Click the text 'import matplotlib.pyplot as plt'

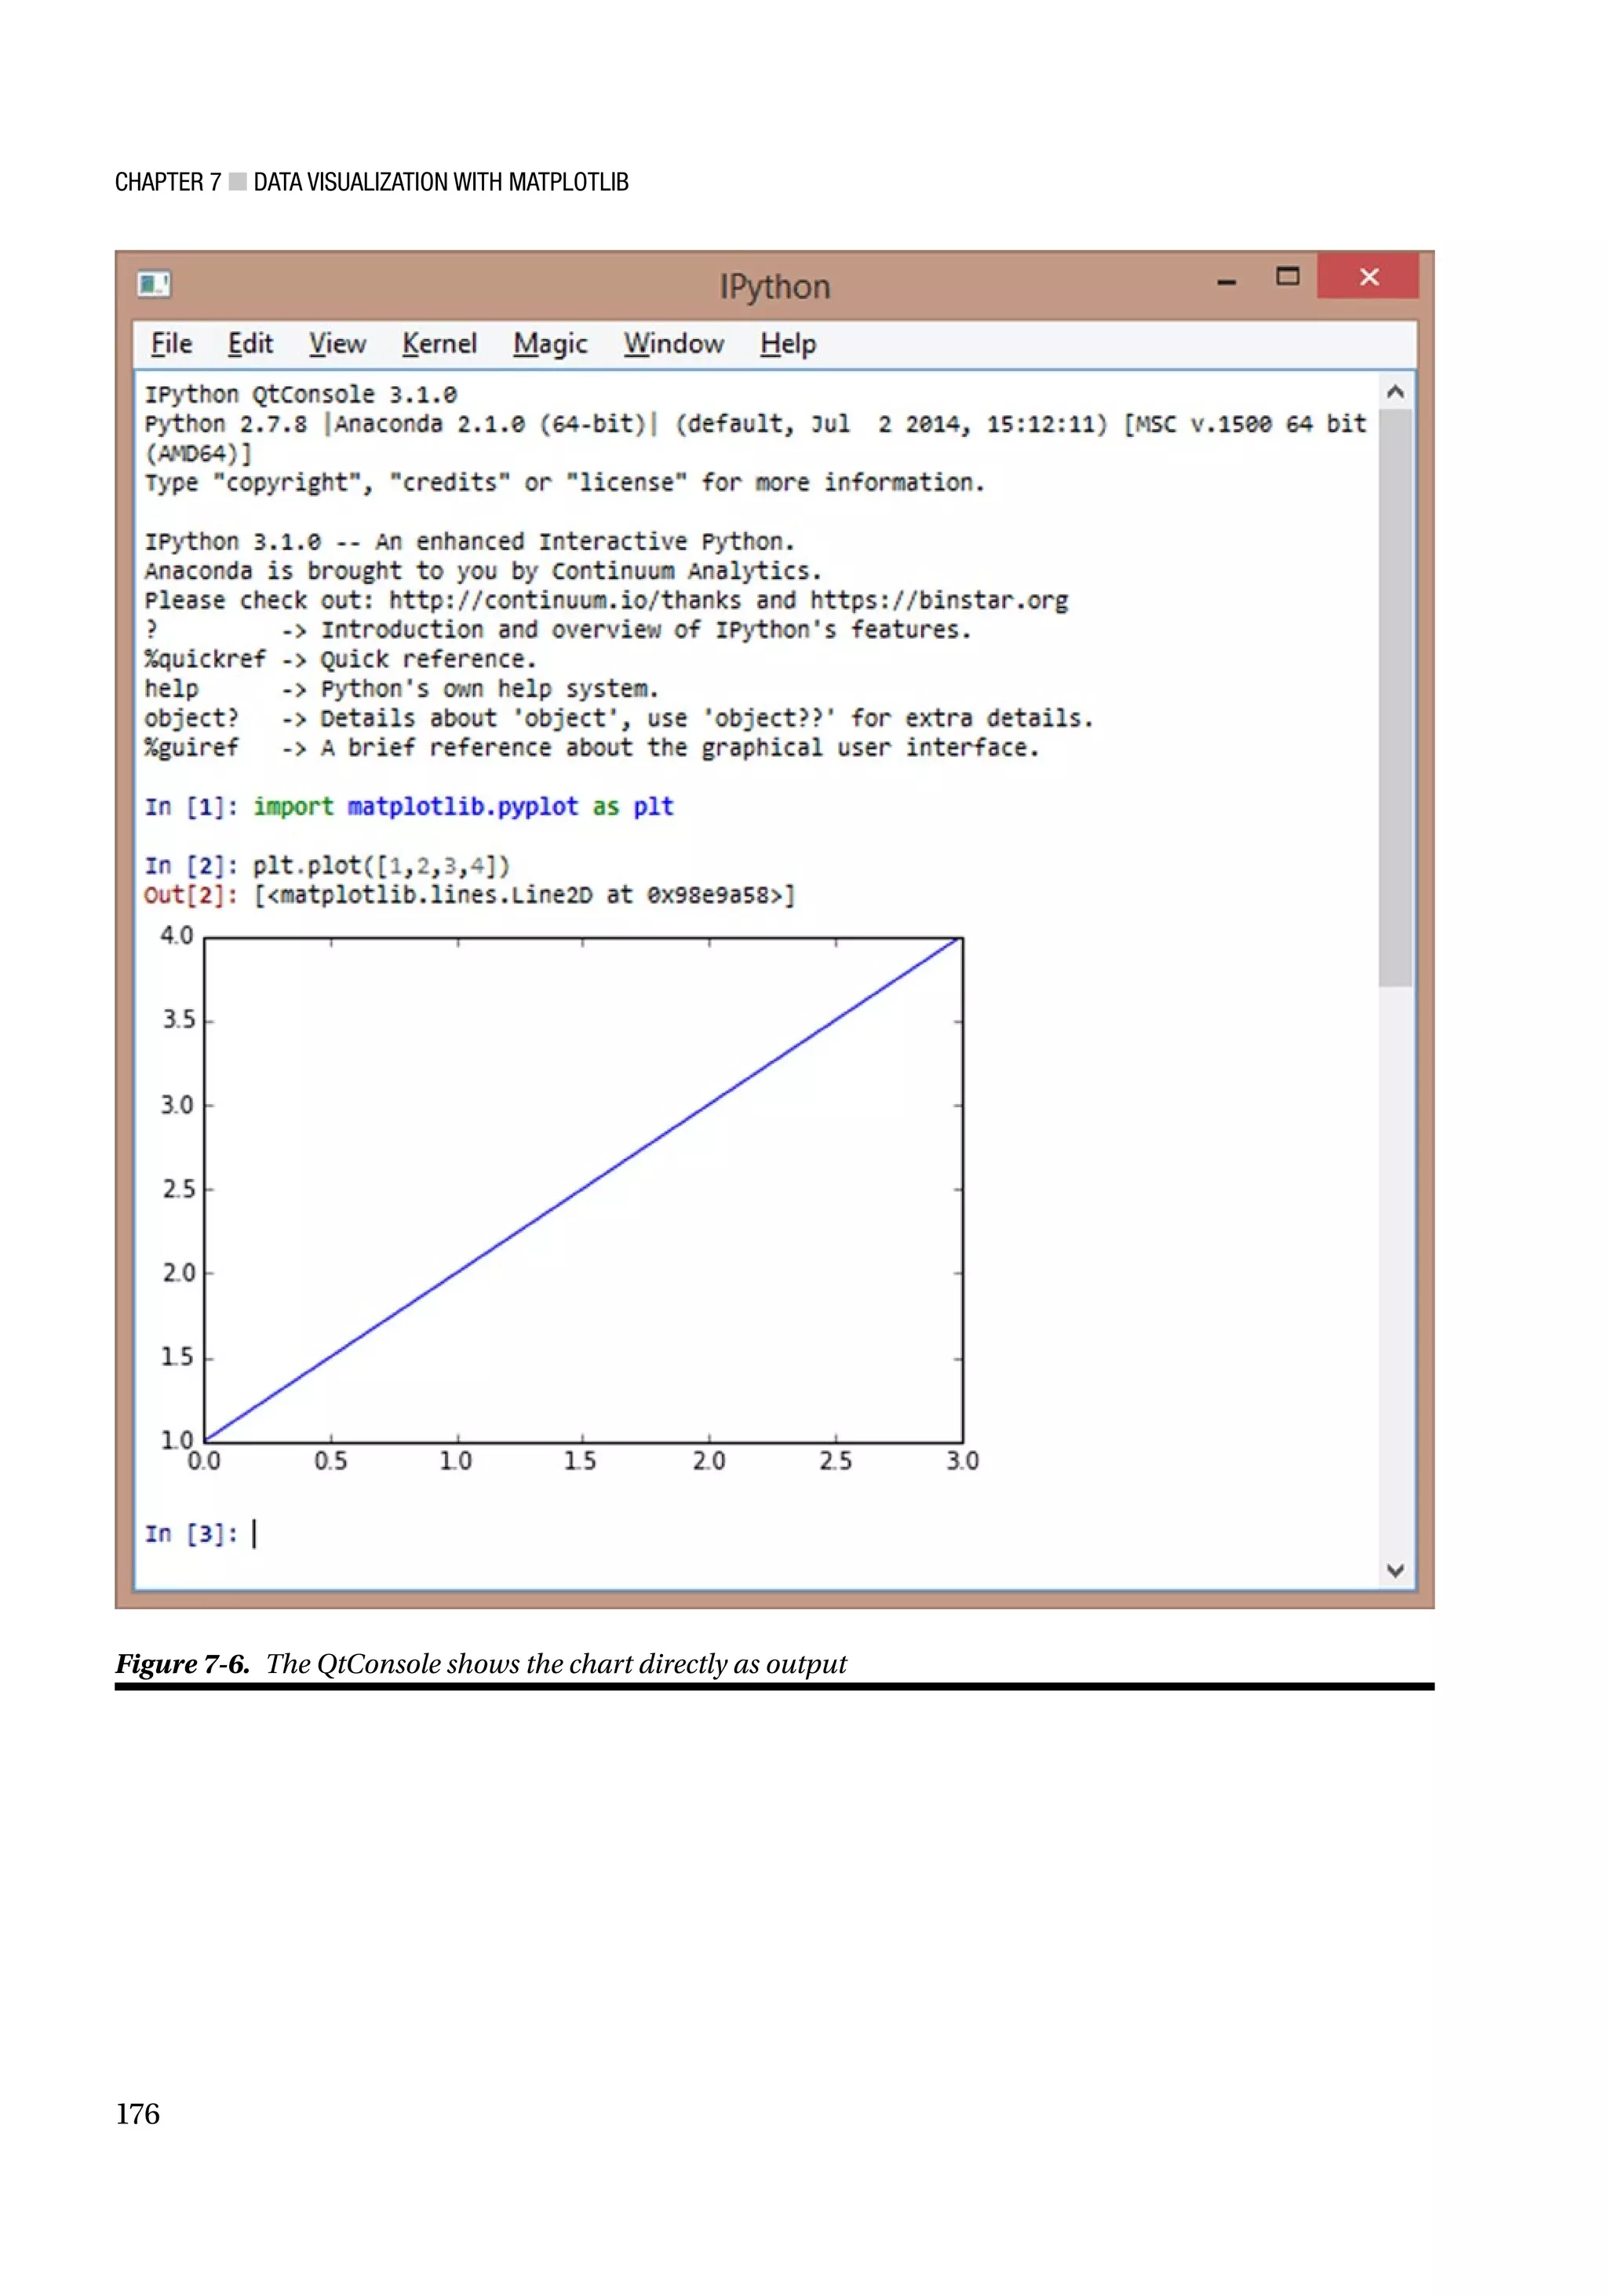pos(463,807)
